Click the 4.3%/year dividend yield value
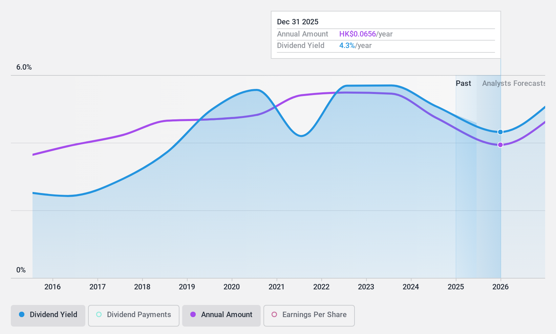 coord(356,46)
